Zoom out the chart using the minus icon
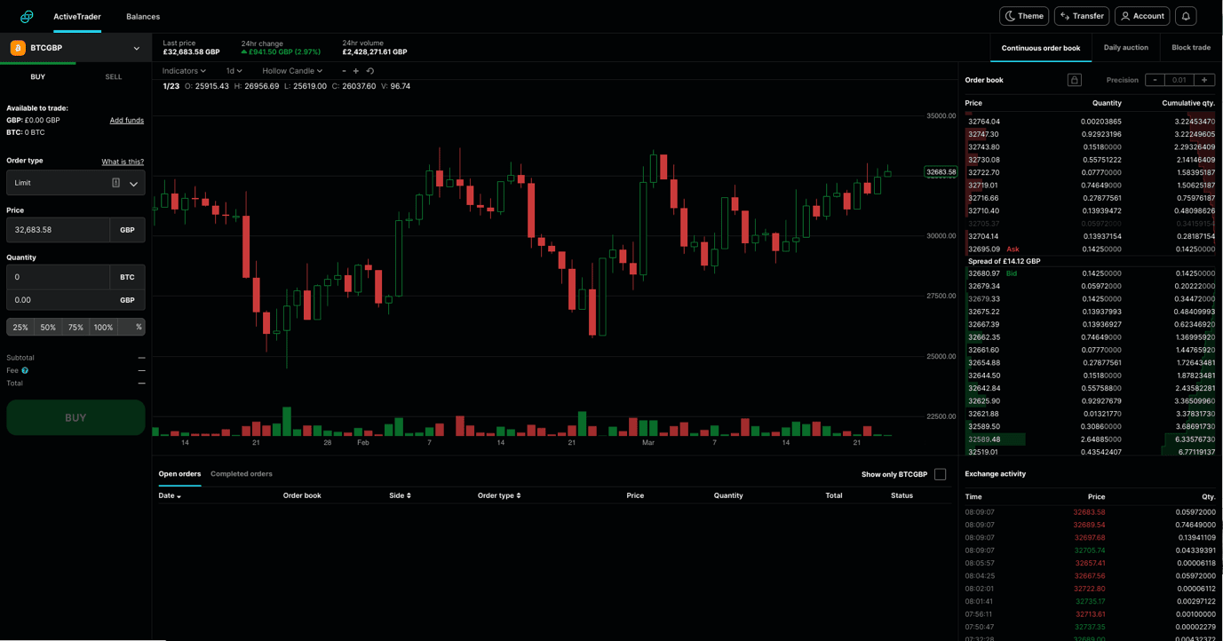The height and width of the screenshot is (641, 1223). [x=344, y=71]
